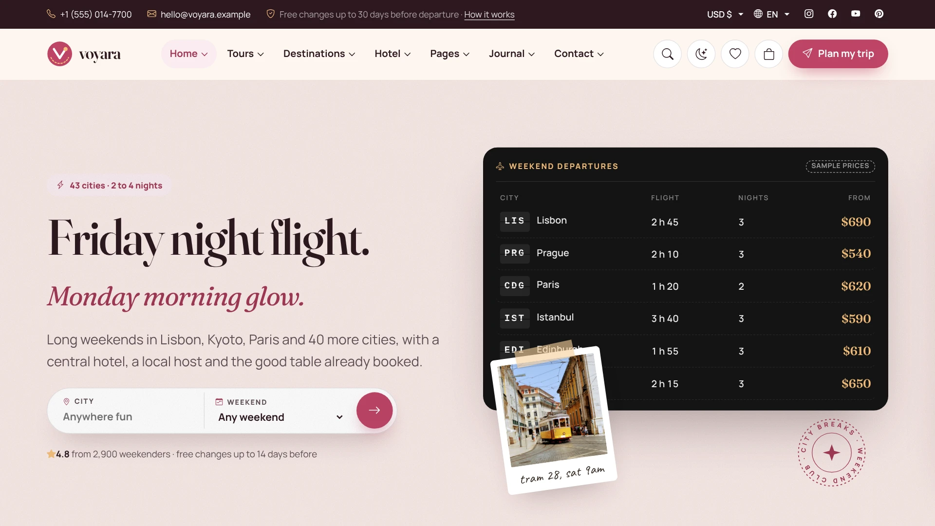Click the Voyara logo

tap(84, 54)
